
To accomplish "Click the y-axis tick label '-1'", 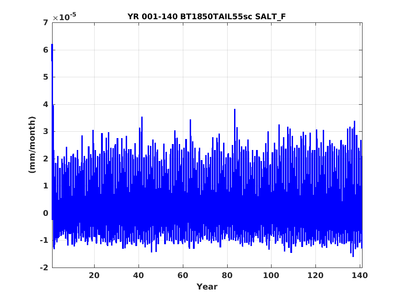I will click(x=44, y=240).
